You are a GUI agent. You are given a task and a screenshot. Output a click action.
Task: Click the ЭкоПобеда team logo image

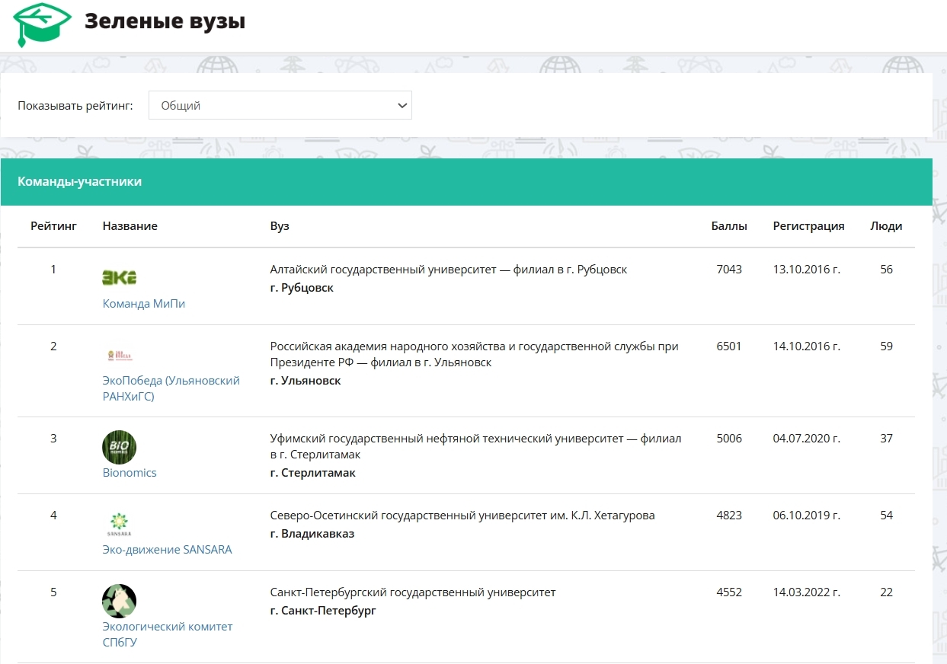coord(119,355)
